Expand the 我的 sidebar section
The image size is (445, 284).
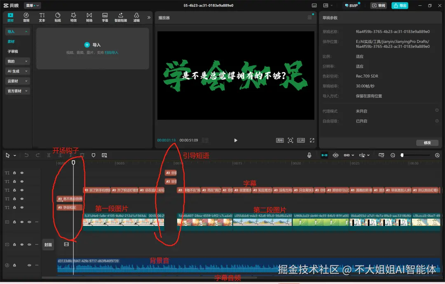coord(18,61)
